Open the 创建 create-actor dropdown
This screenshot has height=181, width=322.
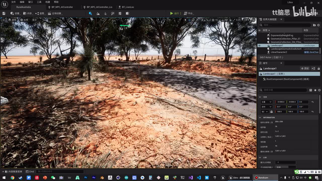point(15,13)
